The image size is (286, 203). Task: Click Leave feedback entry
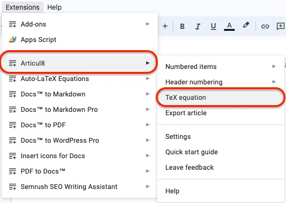click(221, 167)
